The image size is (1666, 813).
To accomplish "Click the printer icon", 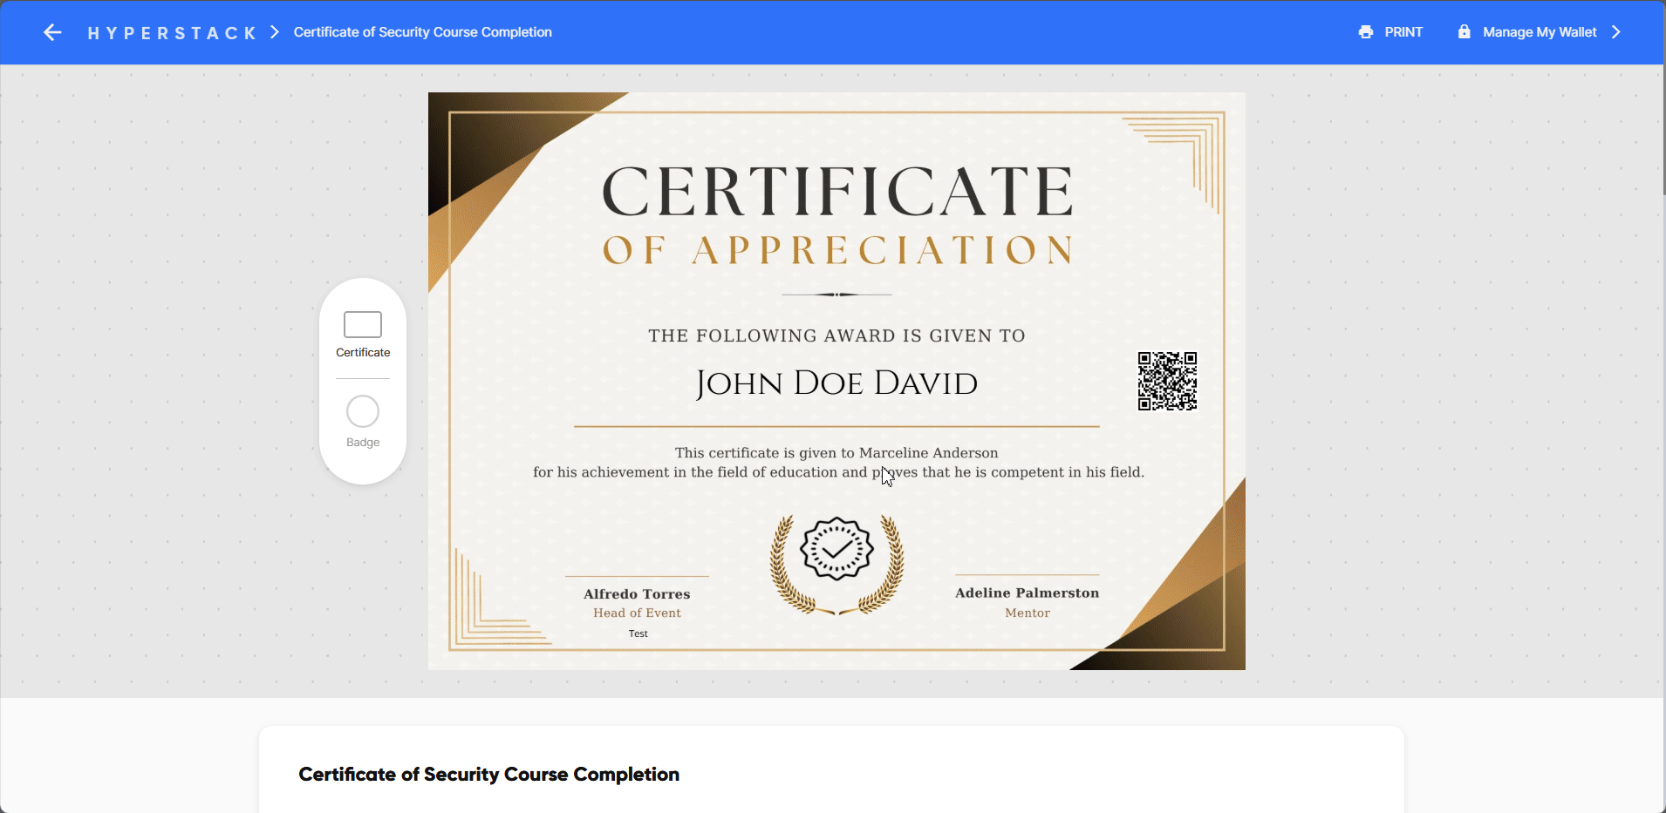I will tap(1366, 32).
